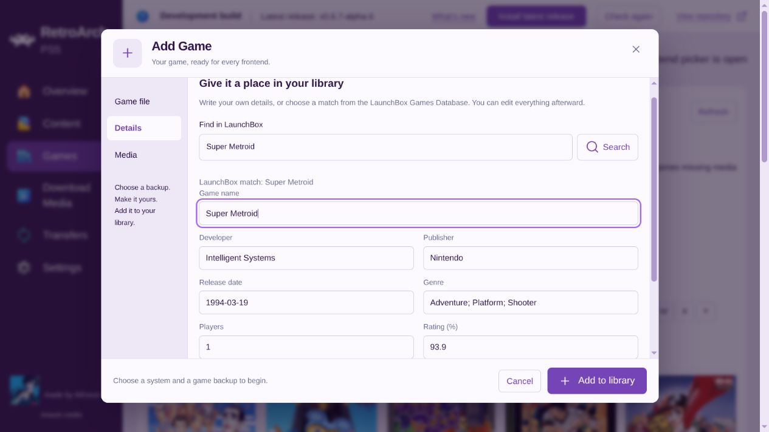This screenshot has height=432, width=769.
Task: Click the Rating (%) field showing 93.9
Action: coord(531,347)
